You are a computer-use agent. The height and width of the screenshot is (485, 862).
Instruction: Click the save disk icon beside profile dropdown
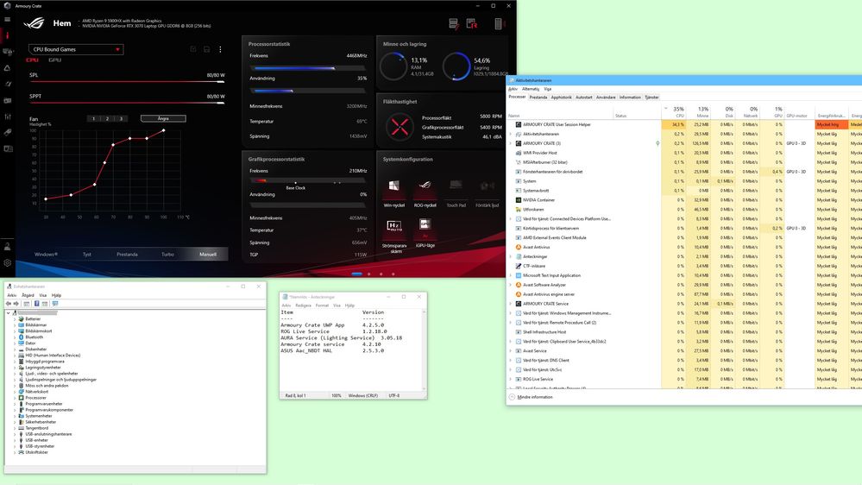(207, 49)
